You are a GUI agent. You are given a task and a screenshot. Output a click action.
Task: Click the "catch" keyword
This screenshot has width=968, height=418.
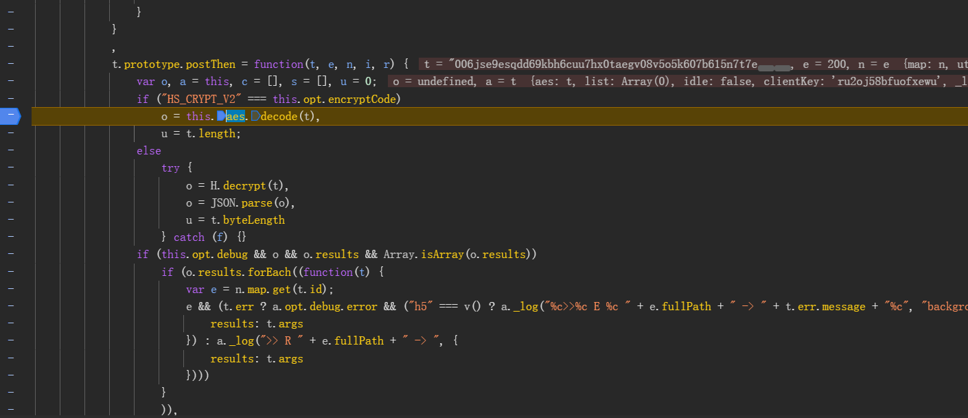(x=189, y=237)
